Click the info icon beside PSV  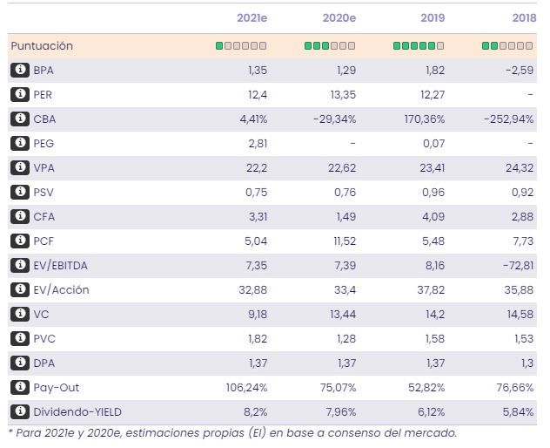point(19,192)
